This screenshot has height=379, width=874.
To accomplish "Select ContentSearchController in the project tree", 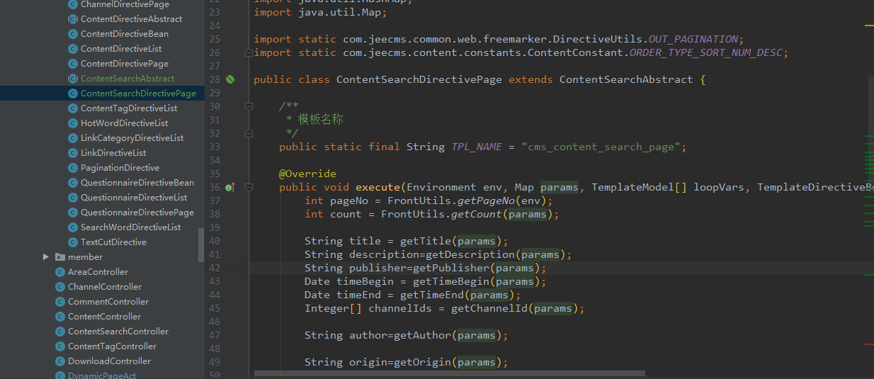I will [x=118, y=332].
